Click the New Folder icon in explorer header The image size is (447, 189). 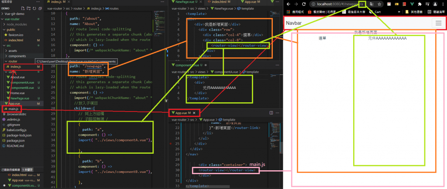click(x=30, y=8)
